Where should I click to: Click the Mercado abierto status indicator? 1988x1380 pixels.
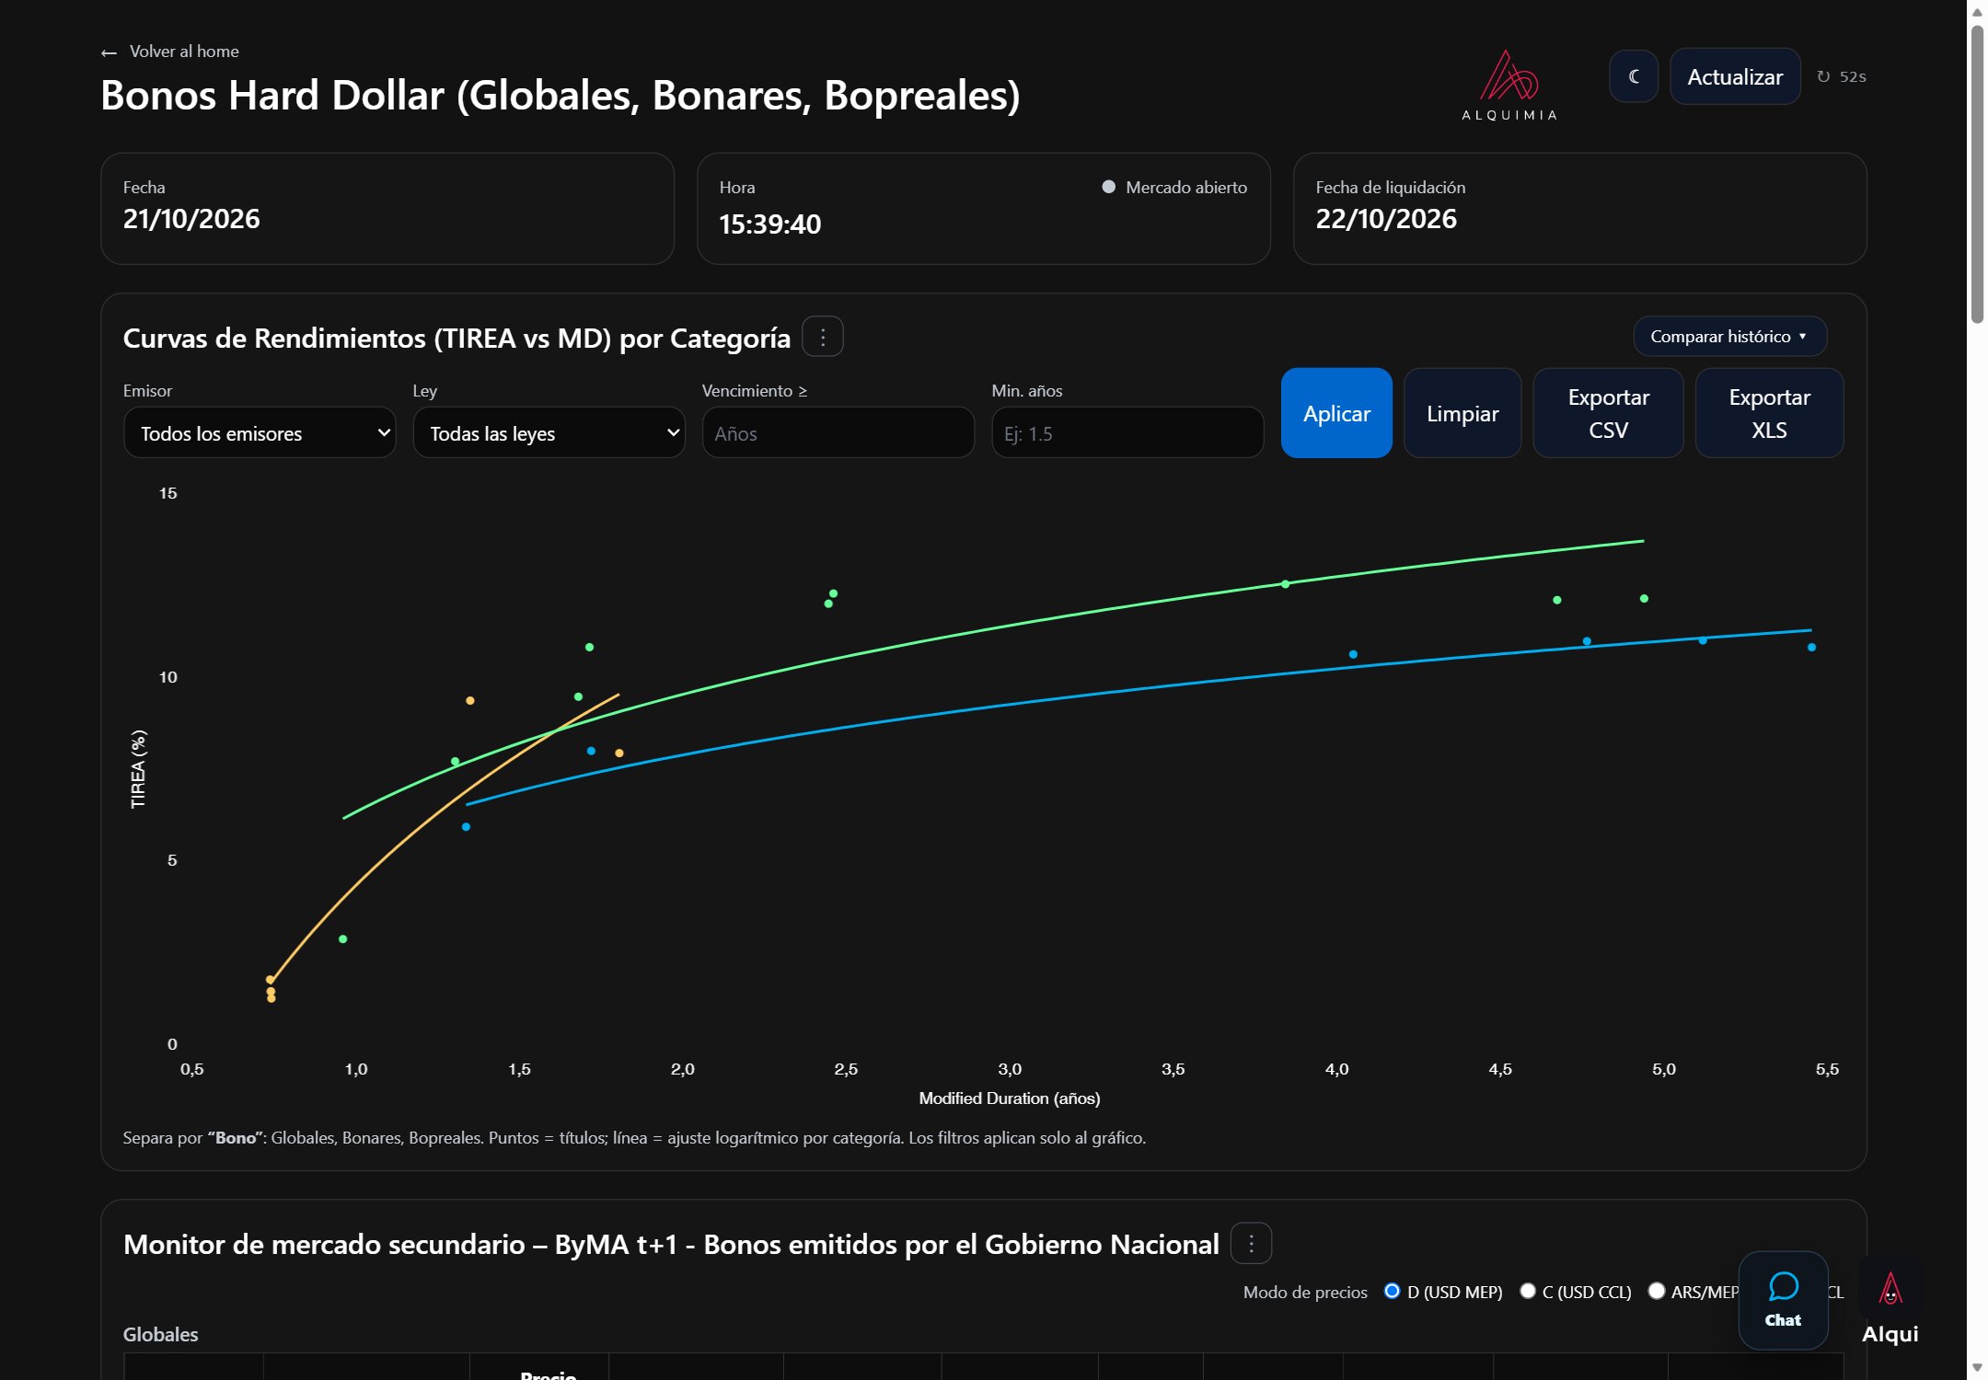1174,187
